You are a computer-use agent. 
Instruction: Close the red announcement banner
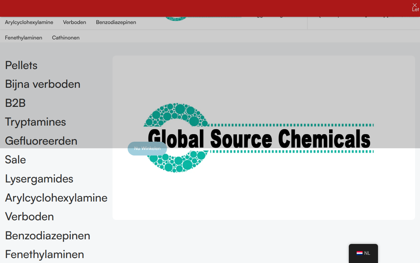click(x=415, y=5)
